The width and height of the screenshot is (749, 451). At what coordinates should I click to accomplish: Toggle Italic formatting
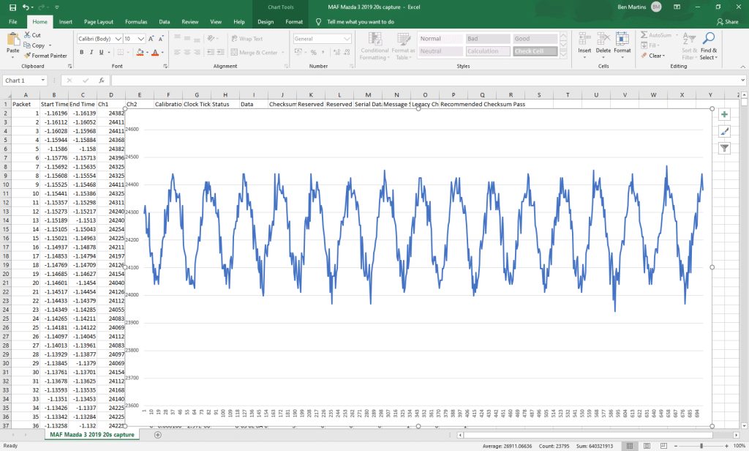point(91,52)
